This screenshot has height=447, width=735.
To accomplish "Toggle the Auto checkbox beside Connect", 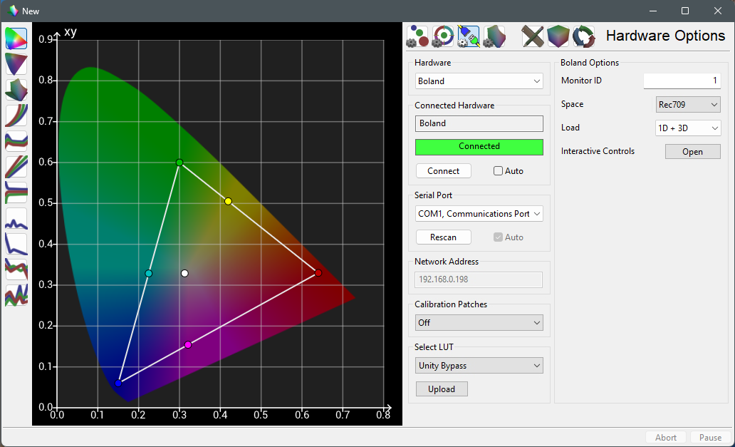I will point(499,171).
